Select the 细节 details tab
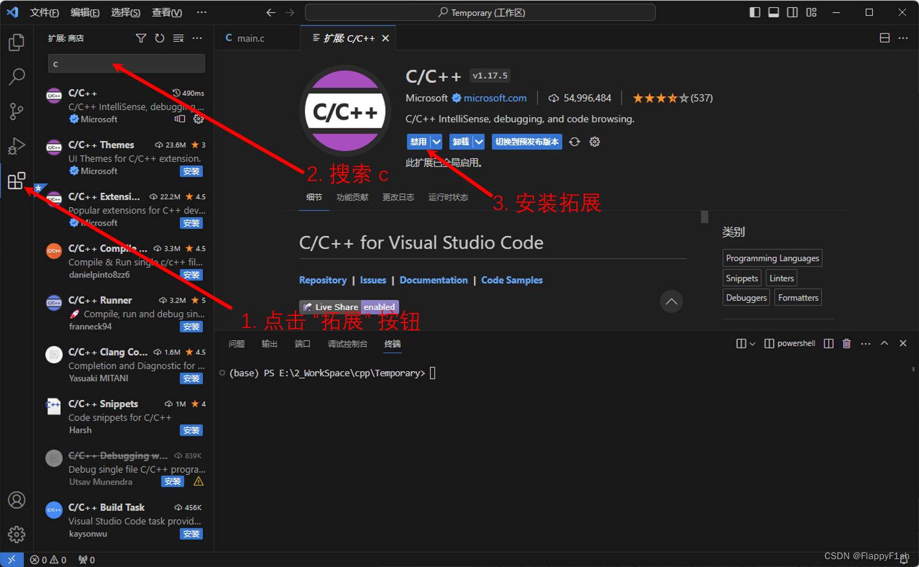Image resolution: width=919 pixels, height=567 pixels. click(314, 197)
